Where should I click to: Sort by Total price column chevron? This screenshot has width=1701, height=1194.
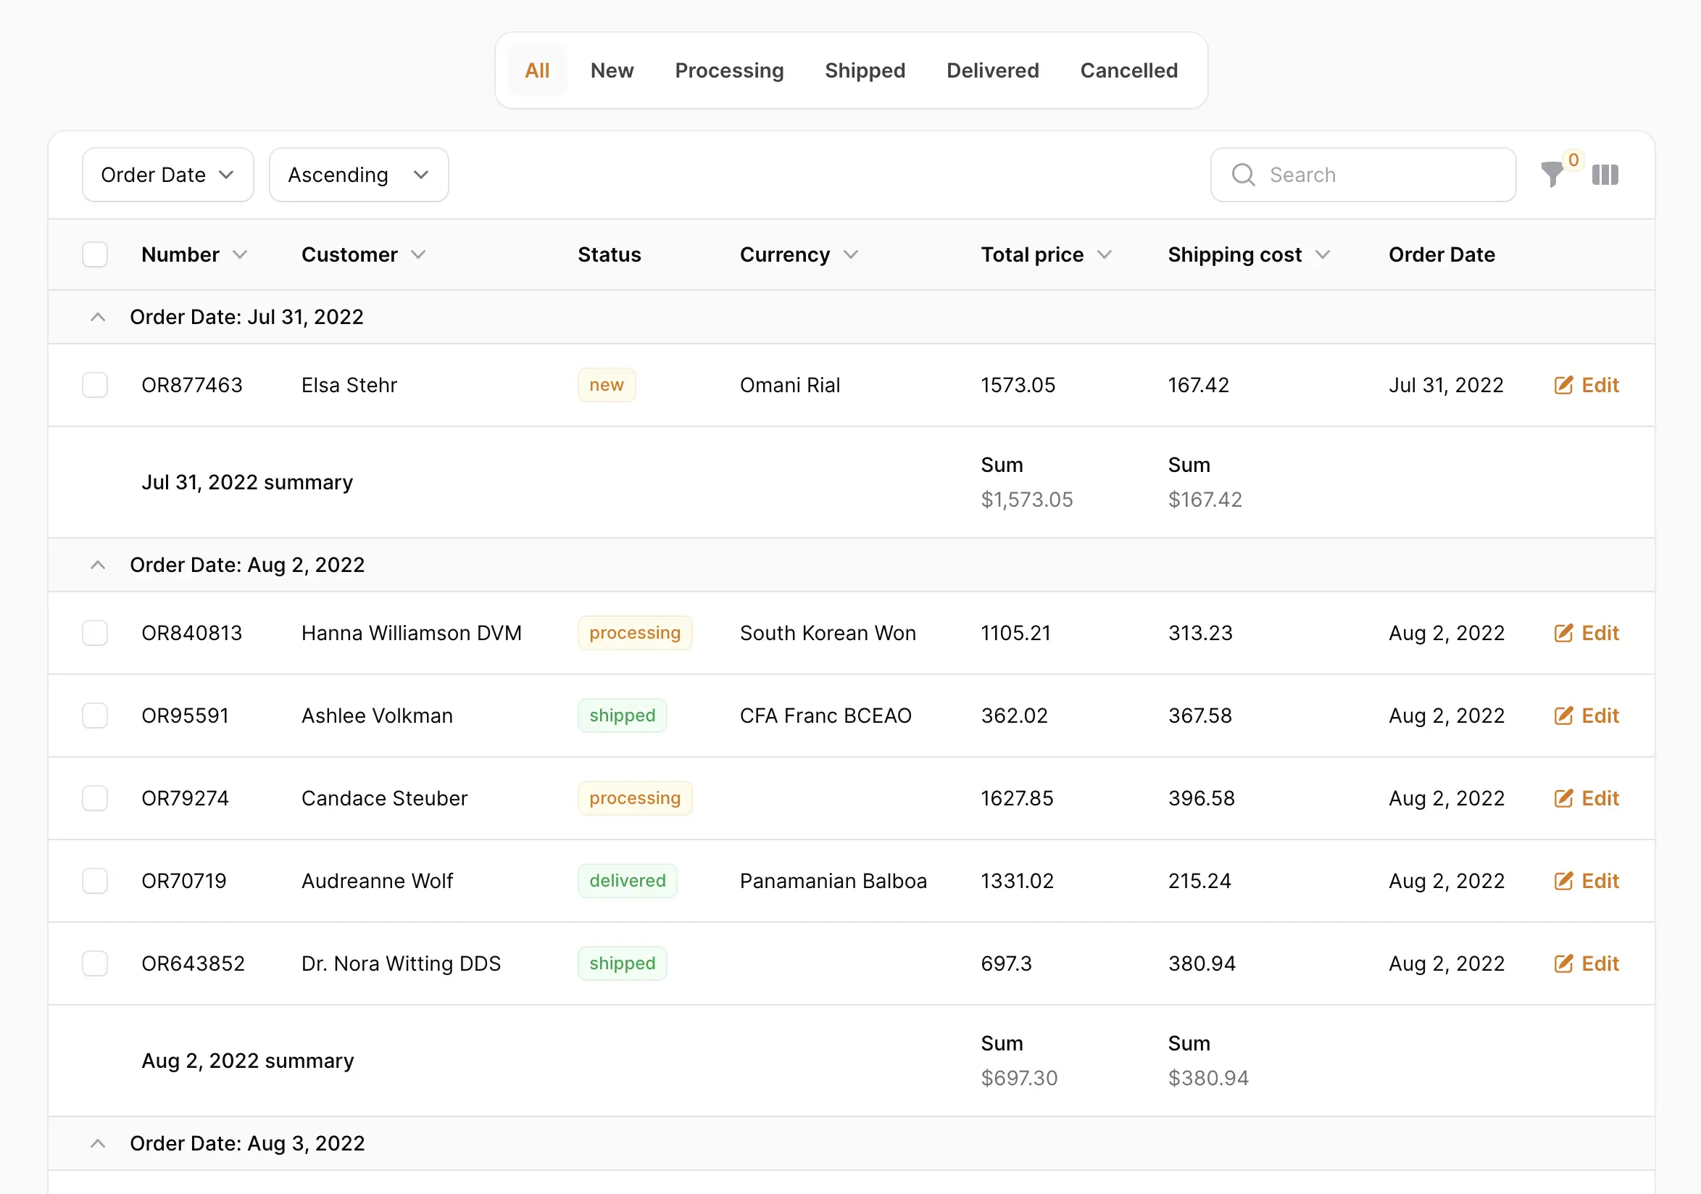tap(1104, 255)
